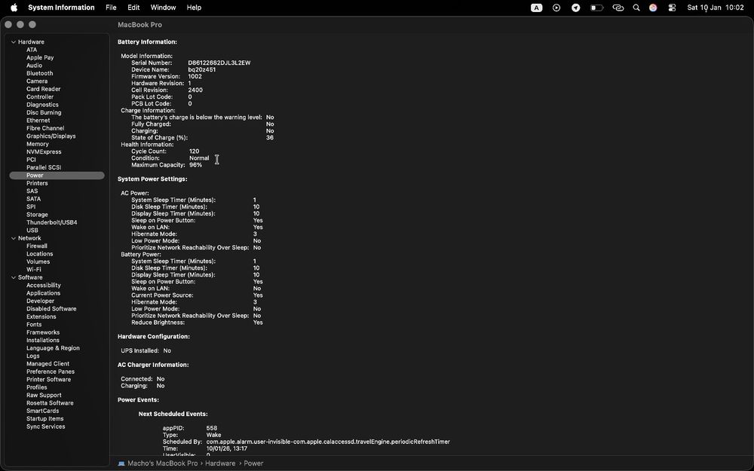Select Printers in the sidebar

37,183
